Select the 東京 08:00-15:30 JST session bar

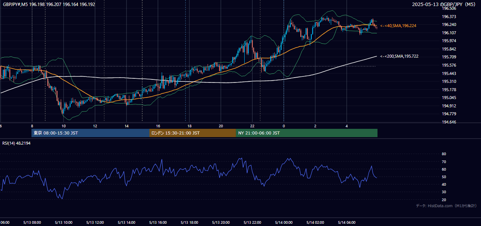point(90,133)
